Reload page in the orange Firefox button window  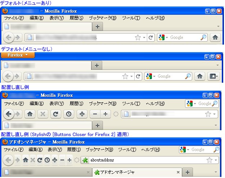click(x=138, y=76)
